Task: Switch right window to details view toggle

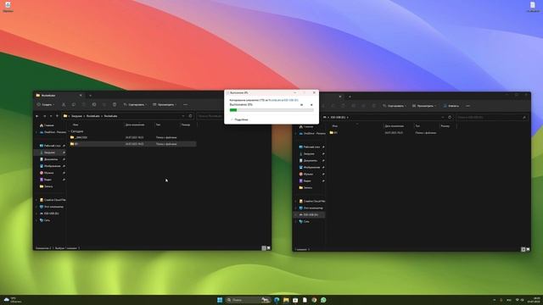Action: click(523, 249)
